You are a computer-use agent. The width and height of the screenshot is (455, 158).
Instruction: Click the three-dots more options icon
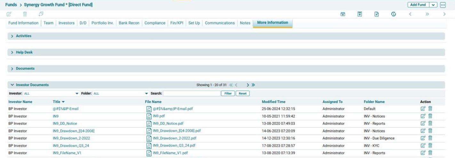point(443,5)
